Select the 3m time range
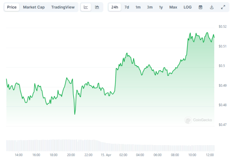230x158 pixels. [150, 7]
